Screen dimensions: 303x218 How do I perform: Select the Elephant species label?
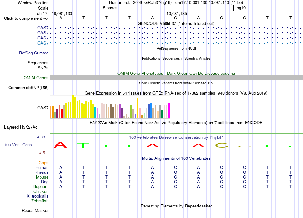pos(40,187)
